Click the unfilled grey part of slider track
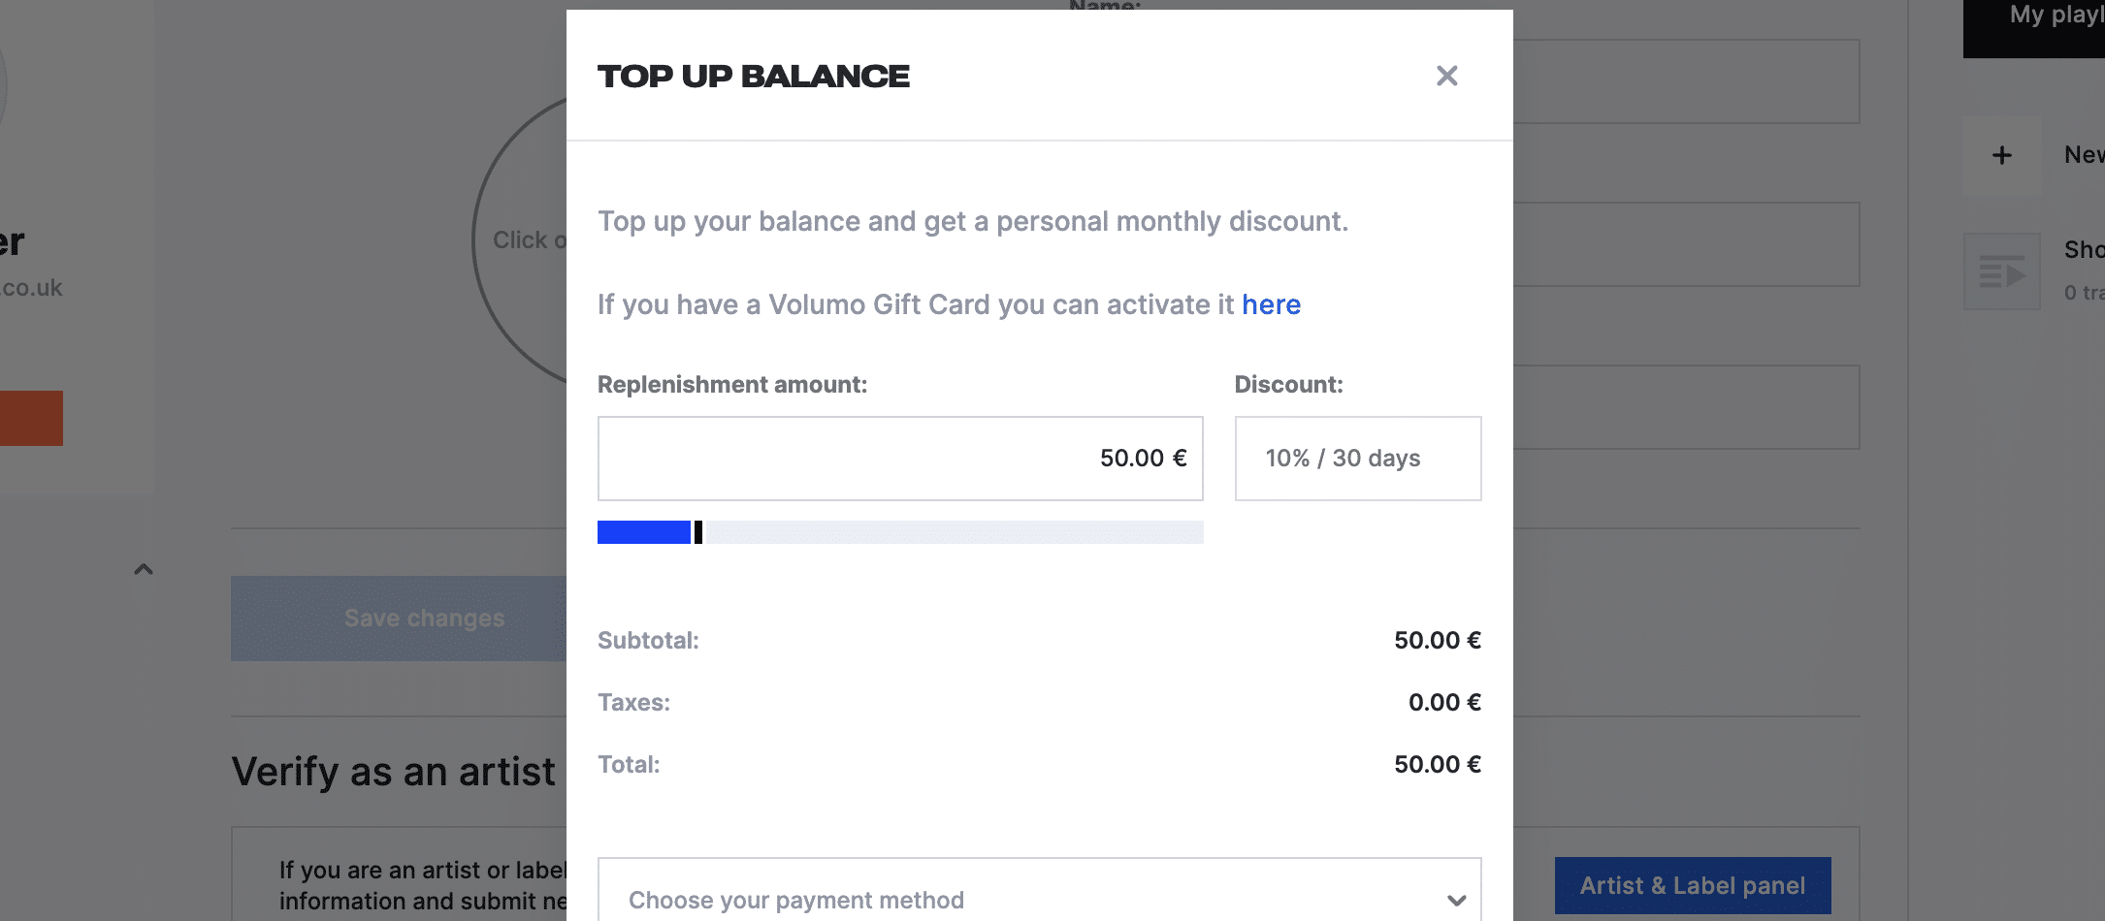Image resolution: width=2105 pixels, height=921 pixels. click(951, 532)
